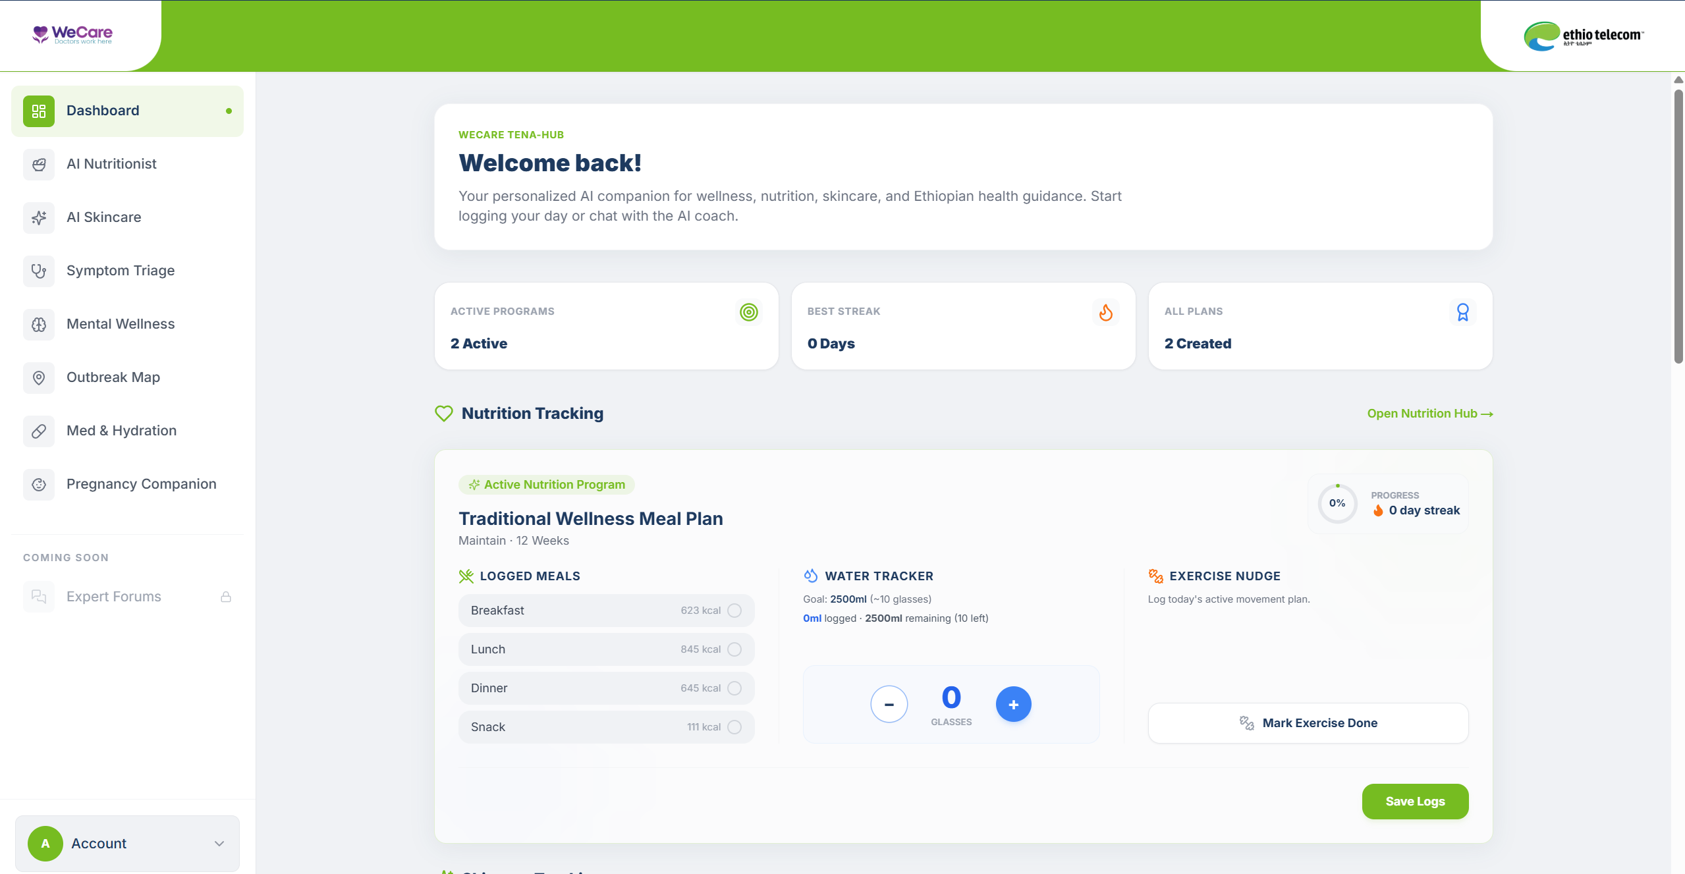Click the Save Logs button
The image size is (1685, 874).
(1415, 802)
